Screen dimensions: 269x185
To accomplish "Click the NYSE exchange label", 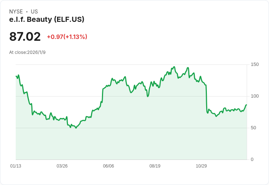I will click(16, 12).
